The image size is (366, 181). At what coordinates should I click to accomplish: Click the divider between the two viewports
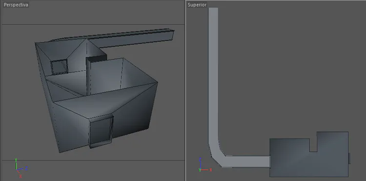pyautogui.click(x=185, y=90)
